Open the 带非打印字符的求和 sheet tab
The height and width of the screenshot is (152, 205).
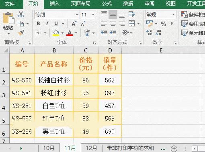130,148
